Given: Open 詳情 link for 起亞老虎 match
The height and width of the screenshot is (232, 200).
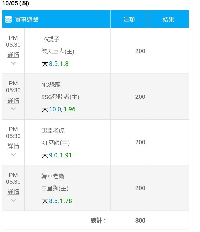Looking at the screenshot, I should point(13,146).
